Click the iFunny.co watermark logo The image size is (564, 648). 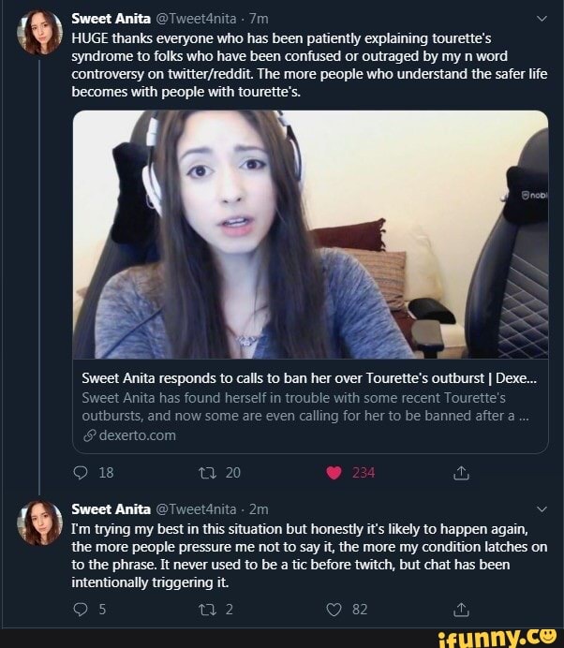tap(499, 637)
